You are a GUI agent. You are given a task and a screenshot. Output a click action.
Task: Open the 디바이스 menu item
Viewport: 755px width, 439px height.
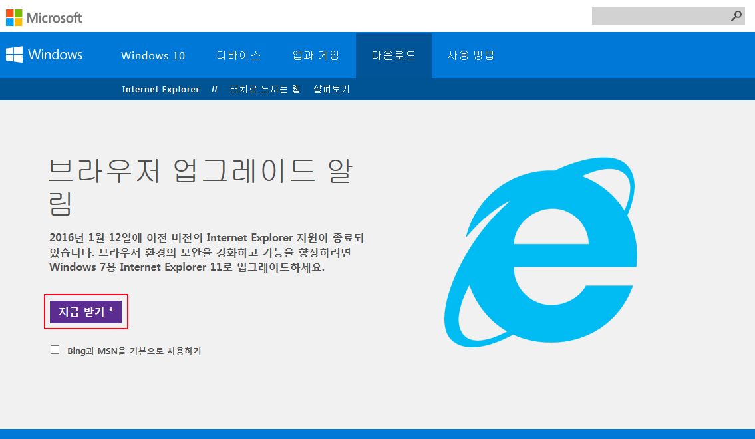coord(239,55)
